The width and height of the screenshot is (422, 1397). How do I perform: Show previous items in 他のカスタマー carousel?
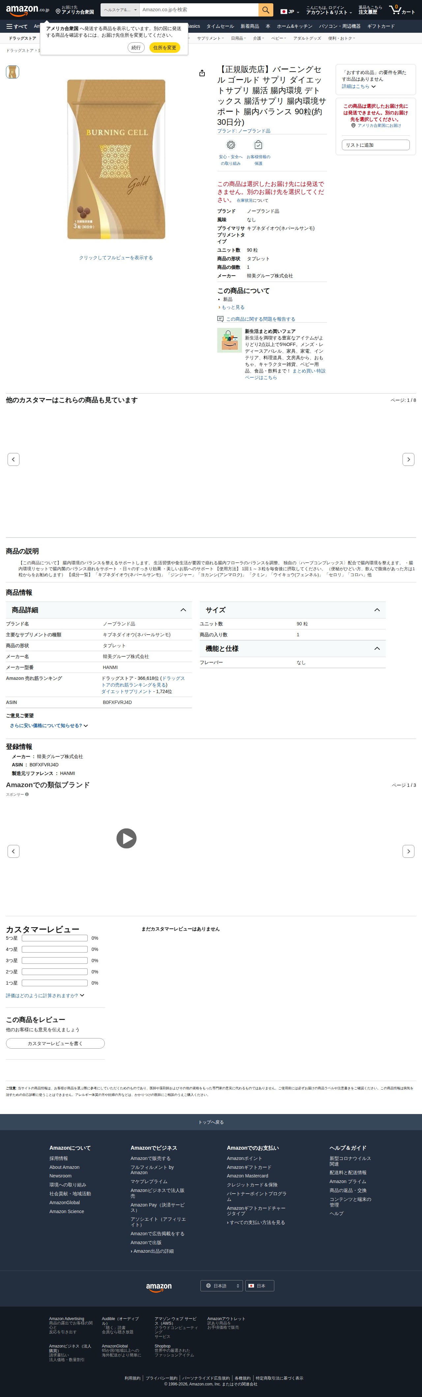pos(14,459)
